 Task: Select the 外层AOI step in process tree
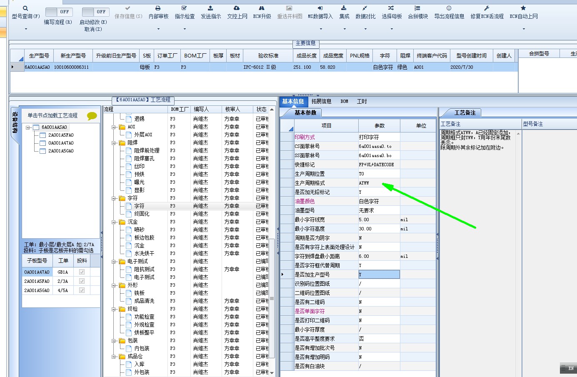point(143,135)
